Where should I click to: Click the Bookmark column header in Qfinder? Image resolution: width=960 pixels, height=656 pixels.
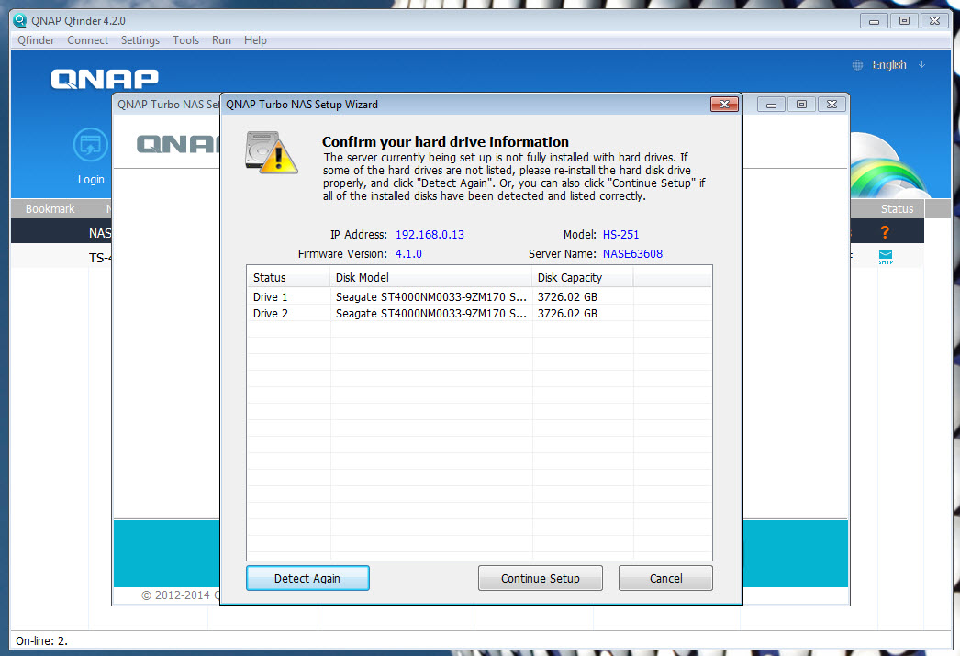click(50, 208)
